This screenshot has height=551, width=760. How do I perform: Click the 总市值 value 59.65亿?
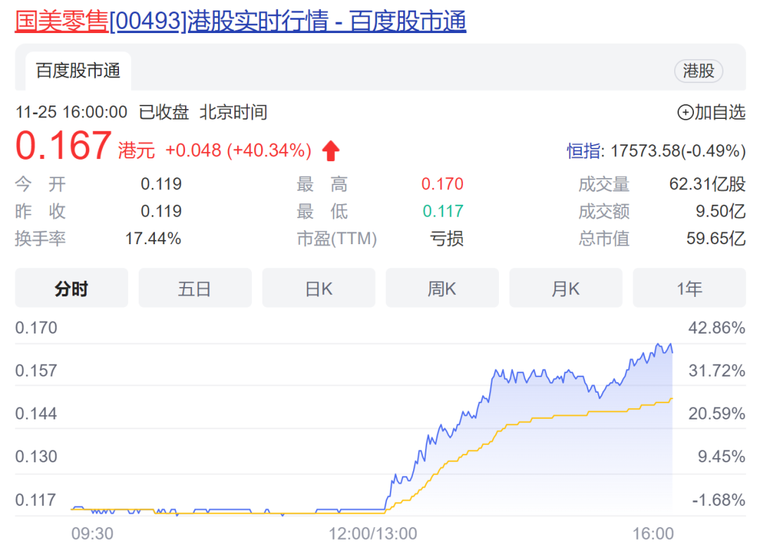pyautogui.click(x=716, y=239)
